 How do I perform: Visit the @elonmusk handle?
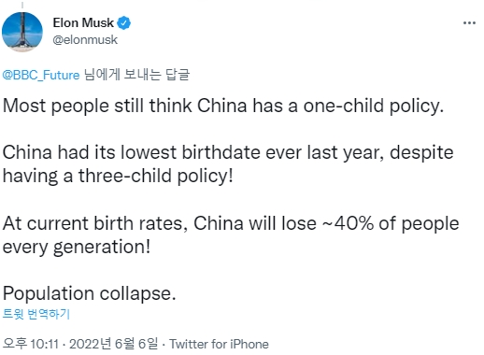pyautogui.click(x=85, y=40)
